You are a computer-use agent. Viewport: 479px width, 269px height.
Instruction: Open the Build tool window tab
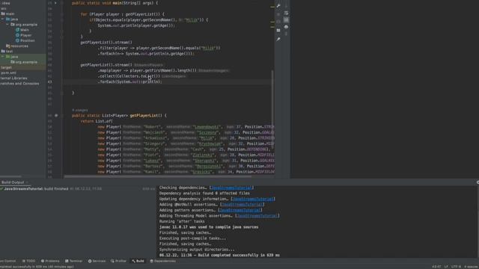click(138, 261)
